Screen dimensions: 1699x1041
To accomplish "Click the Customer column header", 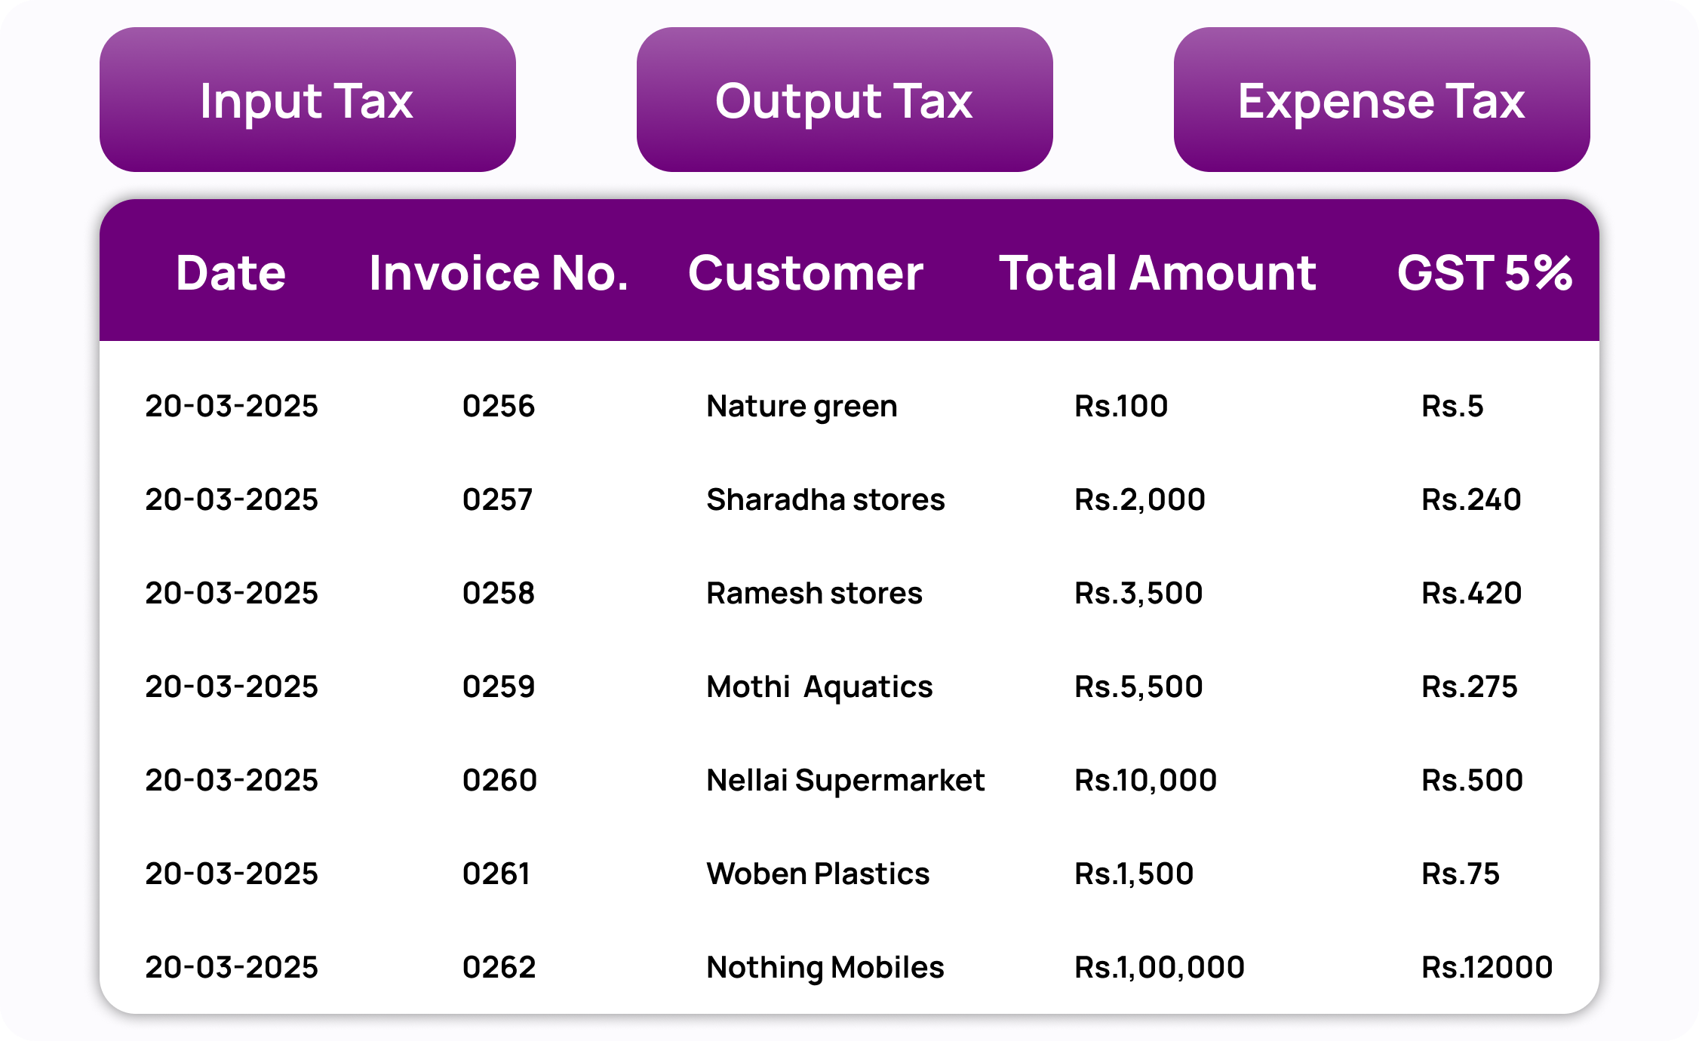I will (805, 272).
